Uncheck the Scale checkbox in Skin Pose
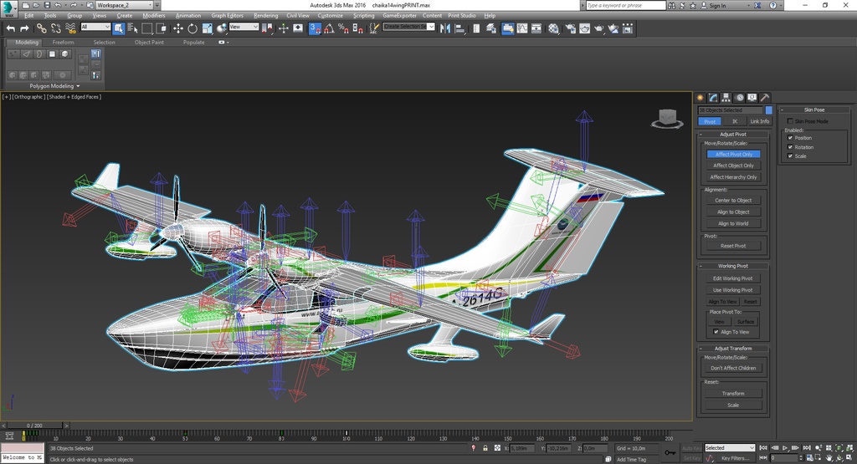The height and width of the screenshot is (464, 857). pos(790,156)
